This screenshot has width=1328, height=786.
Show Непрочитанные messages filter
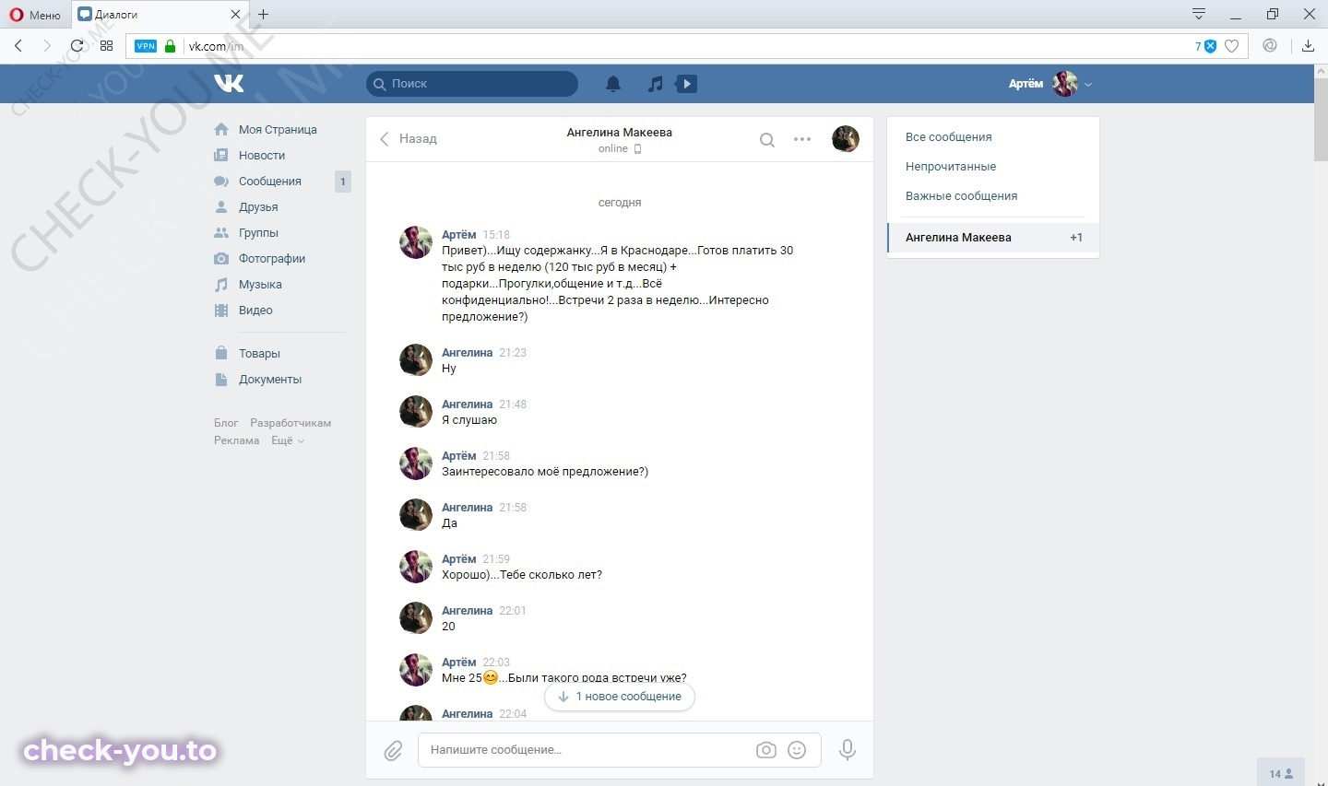tap(951, 167)
